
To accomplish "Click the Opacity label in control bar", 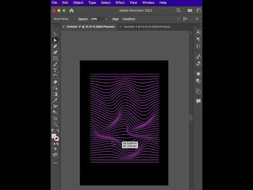I will [83, 19].
